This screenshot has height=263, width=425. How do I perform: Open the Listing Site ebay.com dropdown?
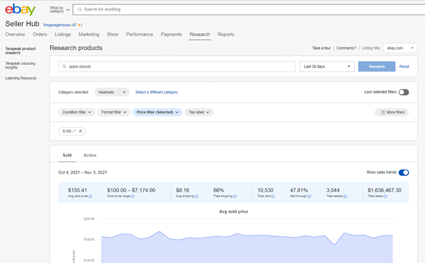coord(400,48)
